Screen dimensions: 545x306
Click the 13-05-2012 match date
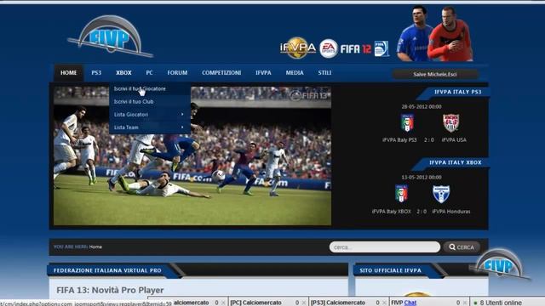click(x=422, y=178)
